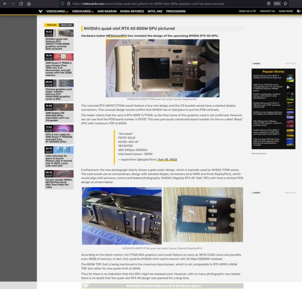
Task: Open the PROCESSORS menu item
Action: (x=176, y=11)
